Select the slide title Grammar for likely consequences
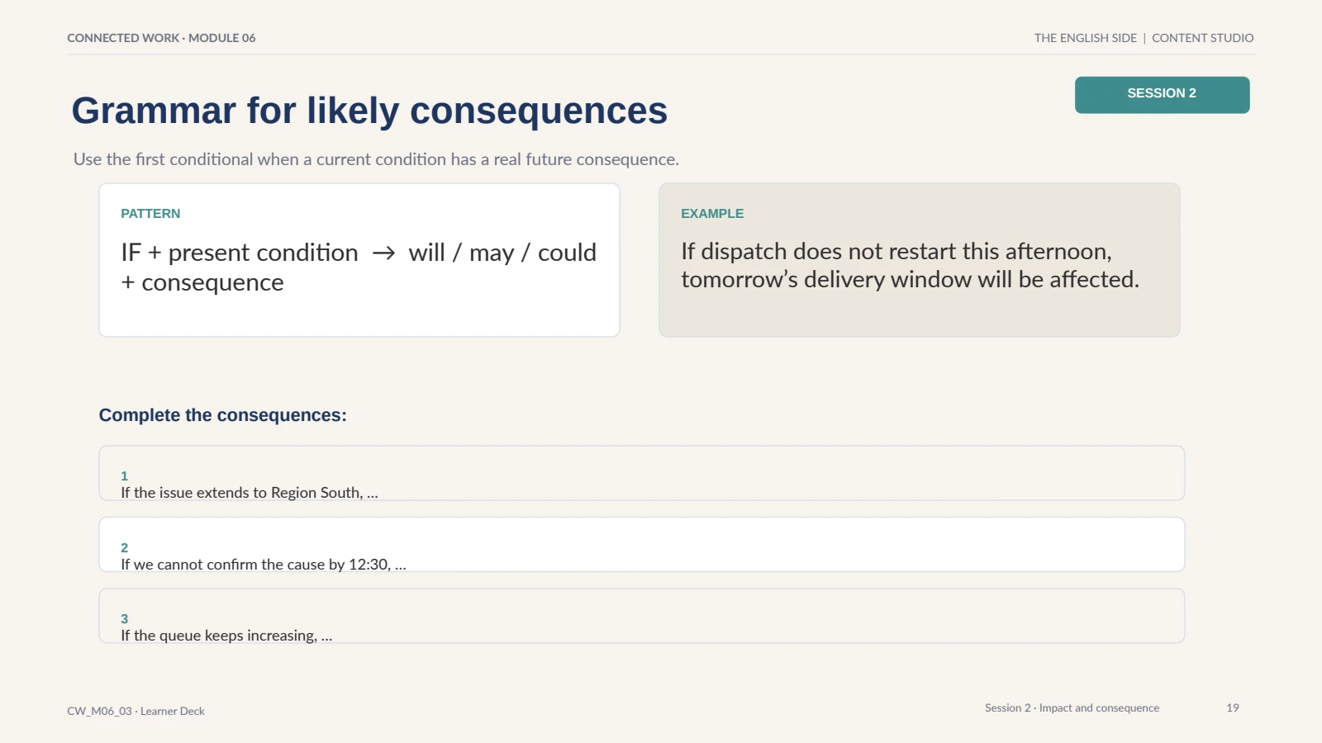This screenshot has height=743, width=1322. pyautogui.click(x=369, y=111)
